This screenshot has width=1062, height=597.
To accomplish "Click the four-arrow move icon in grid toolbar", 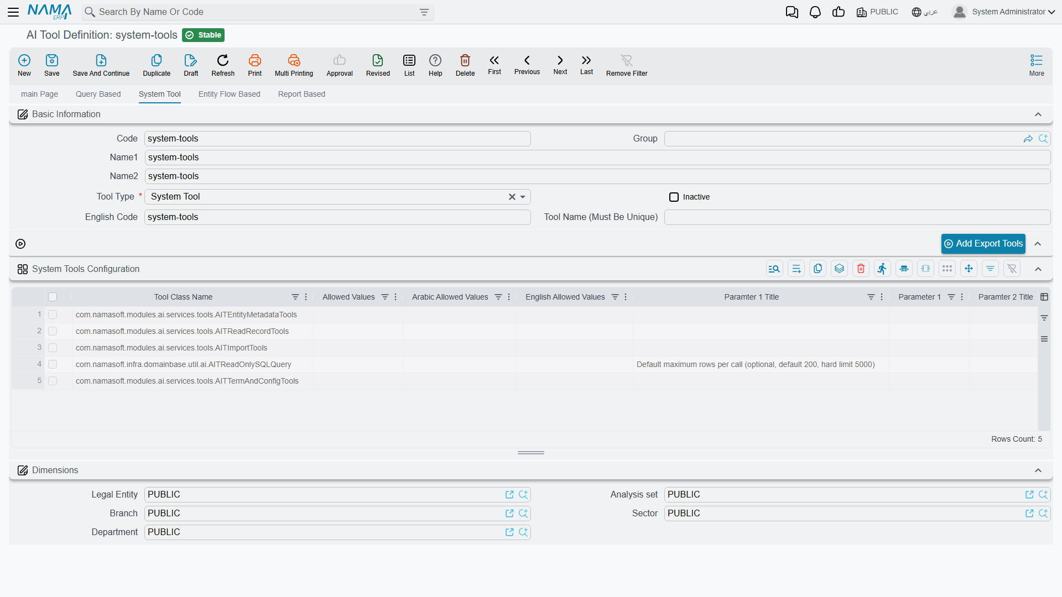I will coord(969,269).
